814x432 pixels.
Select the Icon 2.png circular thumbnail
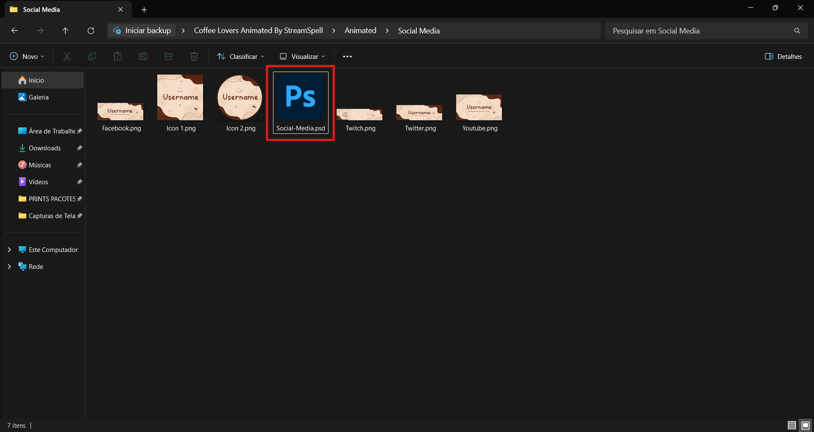pyautogui.click(x=240, y=98)
